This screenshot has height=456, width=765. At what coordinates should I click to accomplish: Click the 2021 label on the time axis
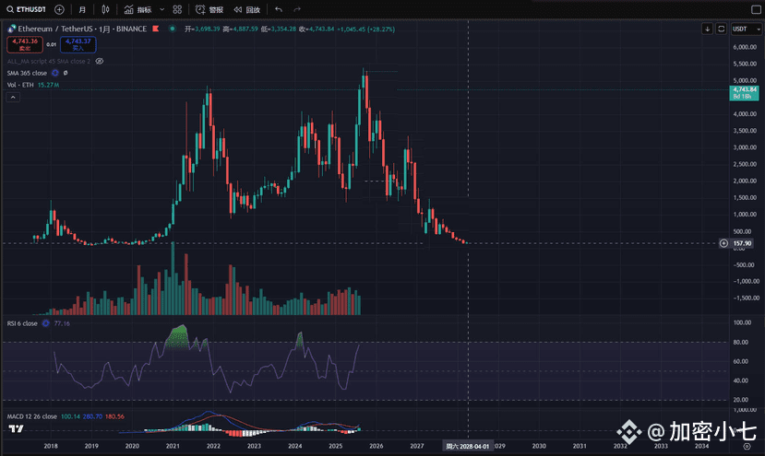click(173, 446)
